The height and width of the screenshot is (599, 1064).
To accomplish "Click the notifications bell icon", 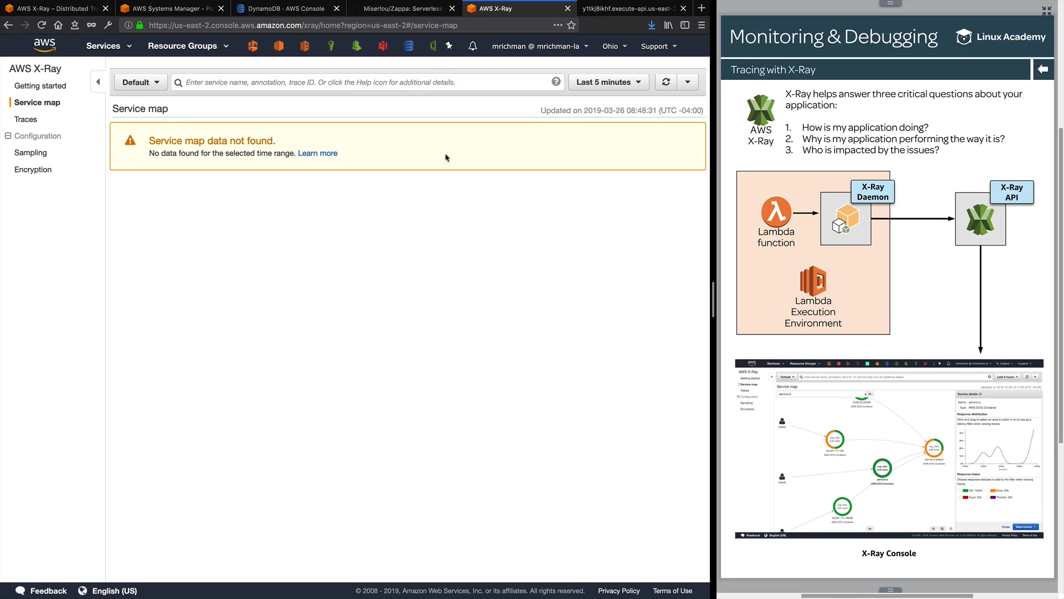I will tap(472, 46).
